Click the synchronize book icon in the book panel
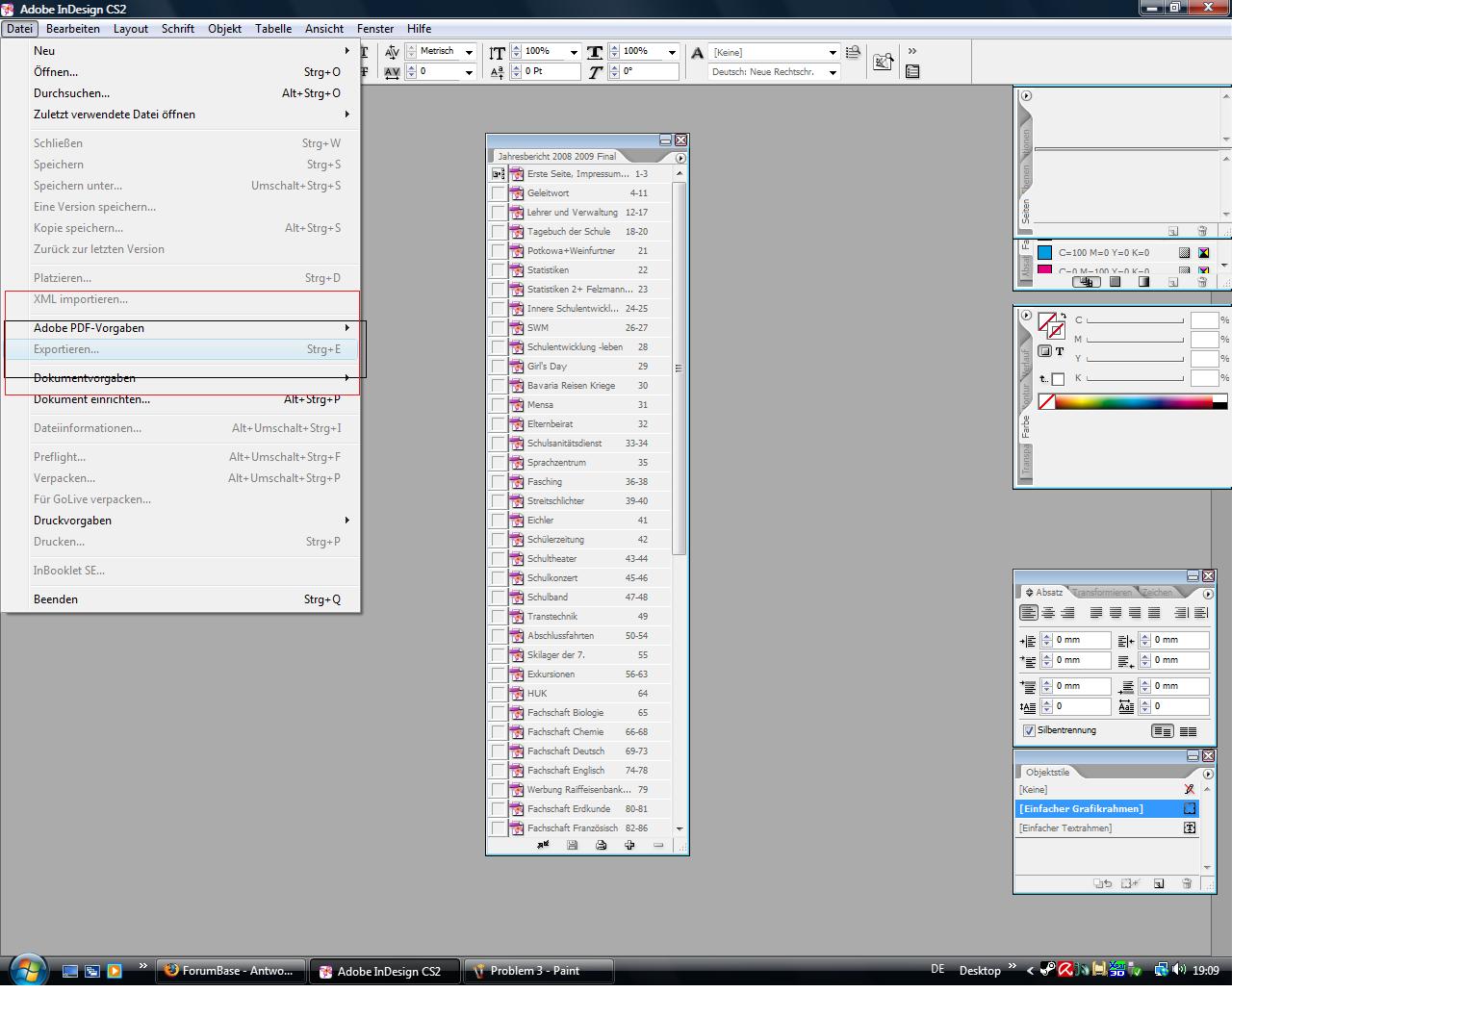Image resolution: width=1462 pixels, height=1018 pixels. click(x=543, y=845)
